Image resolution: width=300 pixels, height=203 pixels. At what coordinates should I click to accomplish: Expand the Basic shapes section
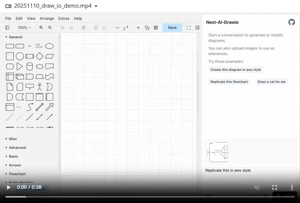pos(12,157)
